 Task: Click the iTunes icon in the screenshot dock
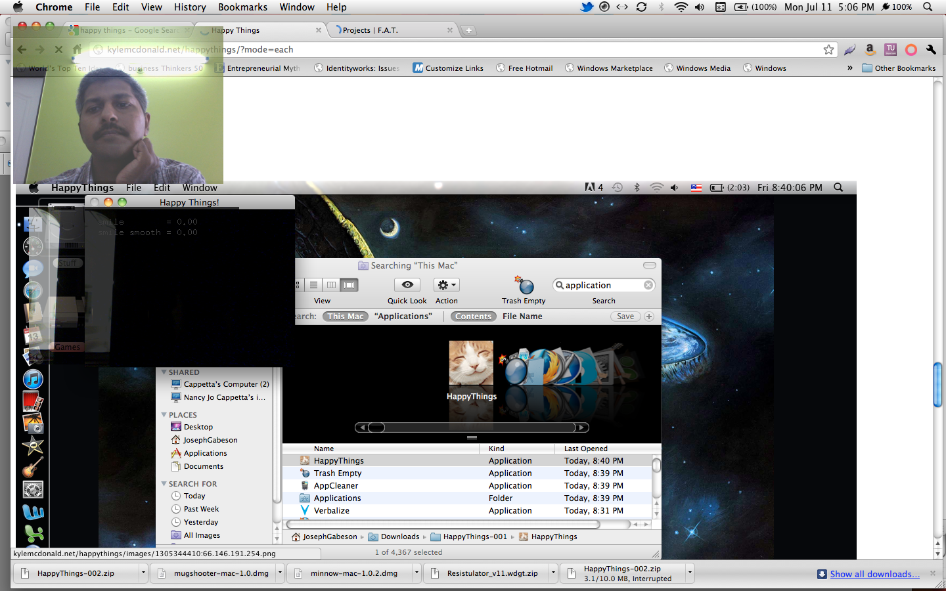(x=33, y=379)
